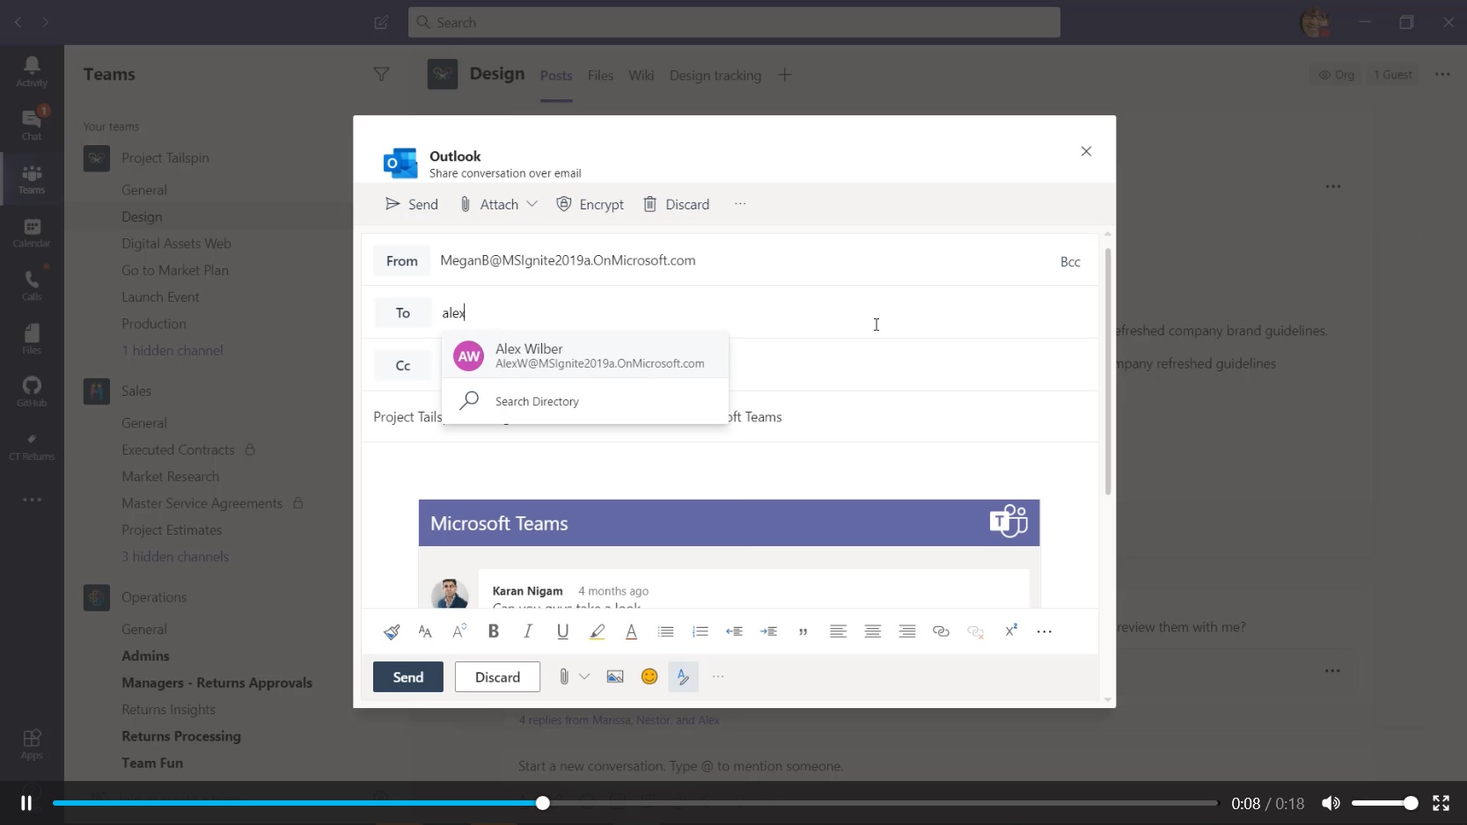
Task: Open more formatting options ellipsis
Action: pyautogui.click(x=1045, y=632)
